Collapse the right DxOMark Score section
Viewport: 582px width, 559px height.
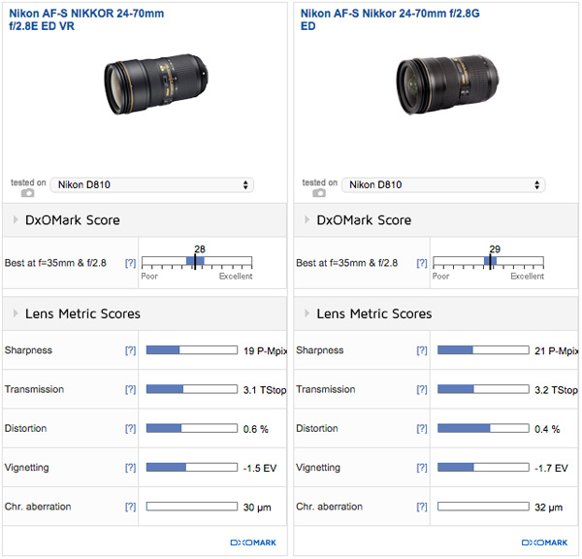pos(307,220)
